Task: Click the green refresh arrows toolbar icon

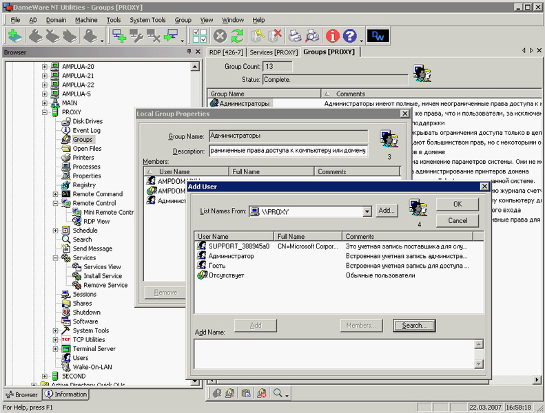Action: 238,36
